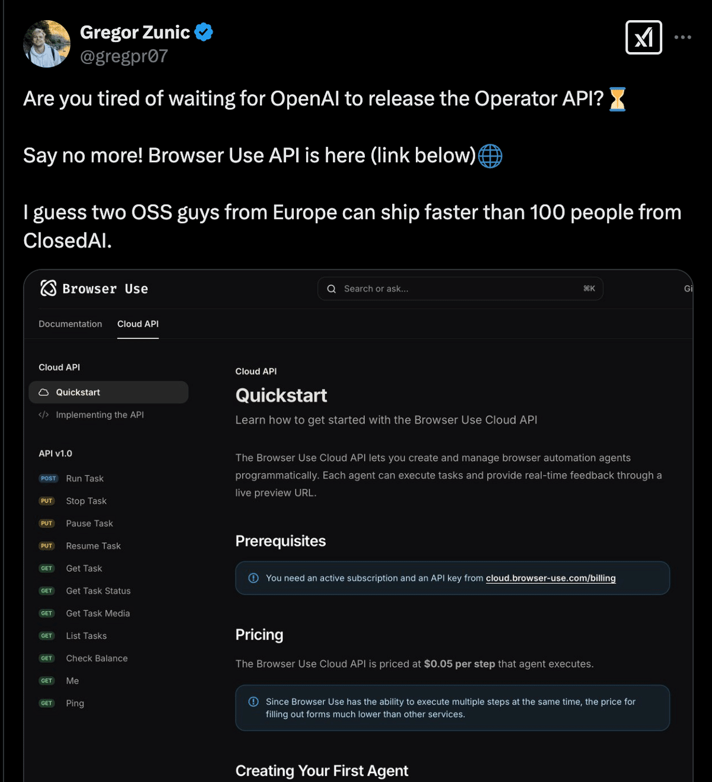Select the Stop Task endpoint

pos(86,501)
